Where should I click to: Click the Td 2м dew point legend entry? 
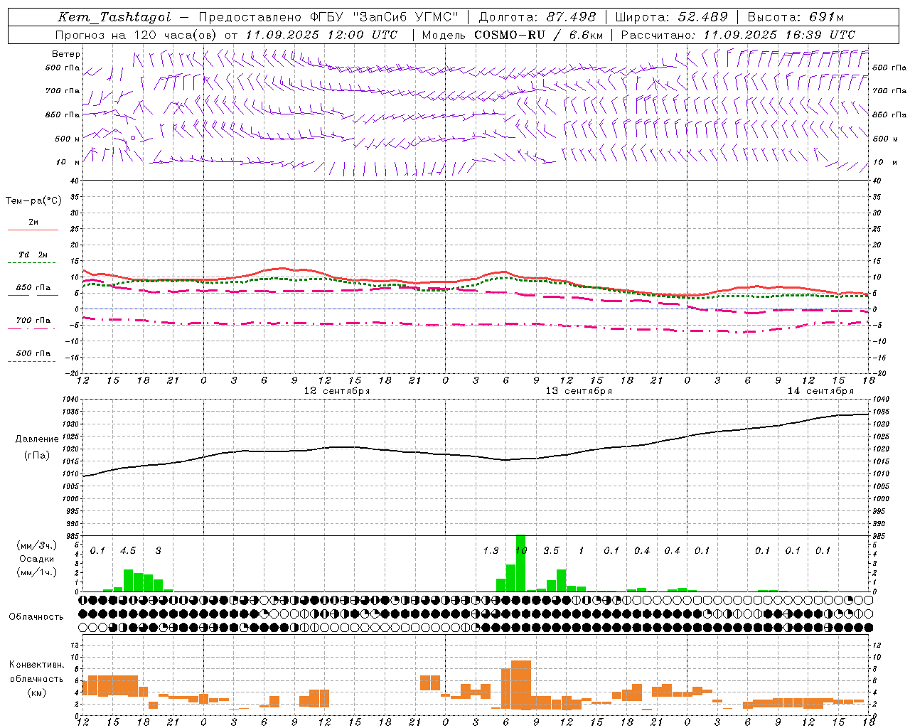tap(33, 255)
